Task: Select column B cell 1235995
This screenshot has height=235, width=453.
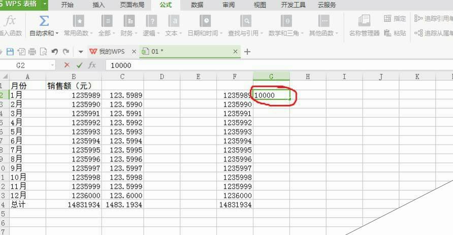Action: point(74,150)
